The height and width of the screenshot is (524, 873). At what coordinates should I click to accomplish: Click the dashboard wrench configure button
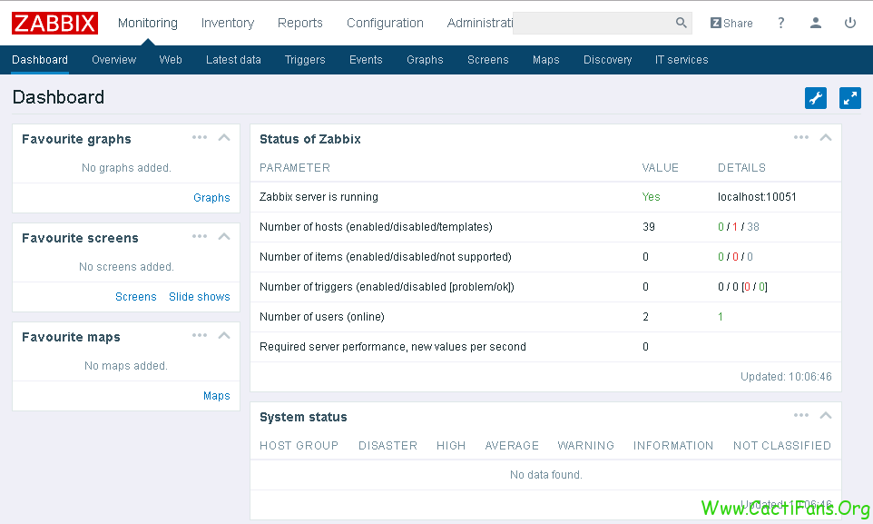[x=816, y=98]
